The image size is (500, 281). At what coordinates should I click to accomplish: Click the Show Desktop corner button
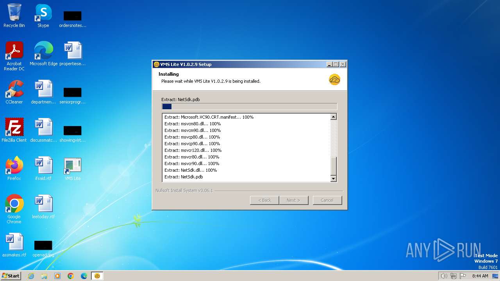(496, 276)
